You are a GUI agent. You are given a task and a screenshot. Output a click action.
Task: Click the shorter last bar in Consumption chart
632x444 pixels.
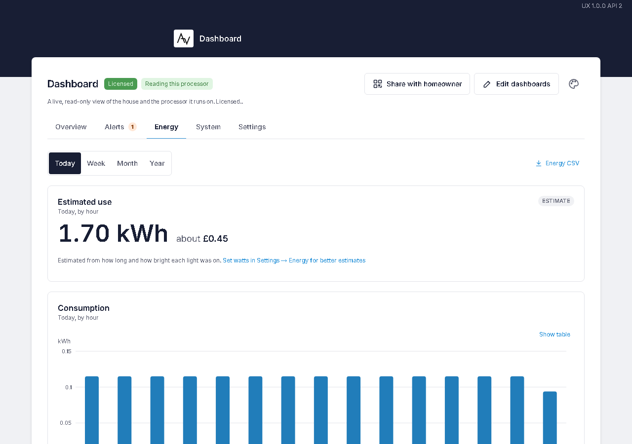550,417
